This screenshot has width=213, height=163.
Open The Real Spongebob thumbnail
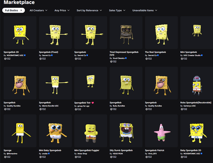click(161, 33)
